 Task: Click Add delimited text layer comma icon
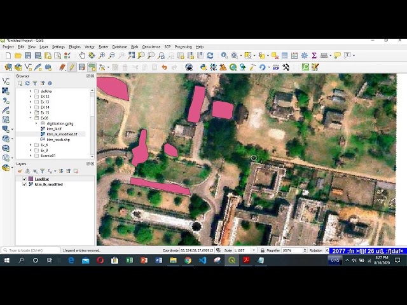[6, 100]
